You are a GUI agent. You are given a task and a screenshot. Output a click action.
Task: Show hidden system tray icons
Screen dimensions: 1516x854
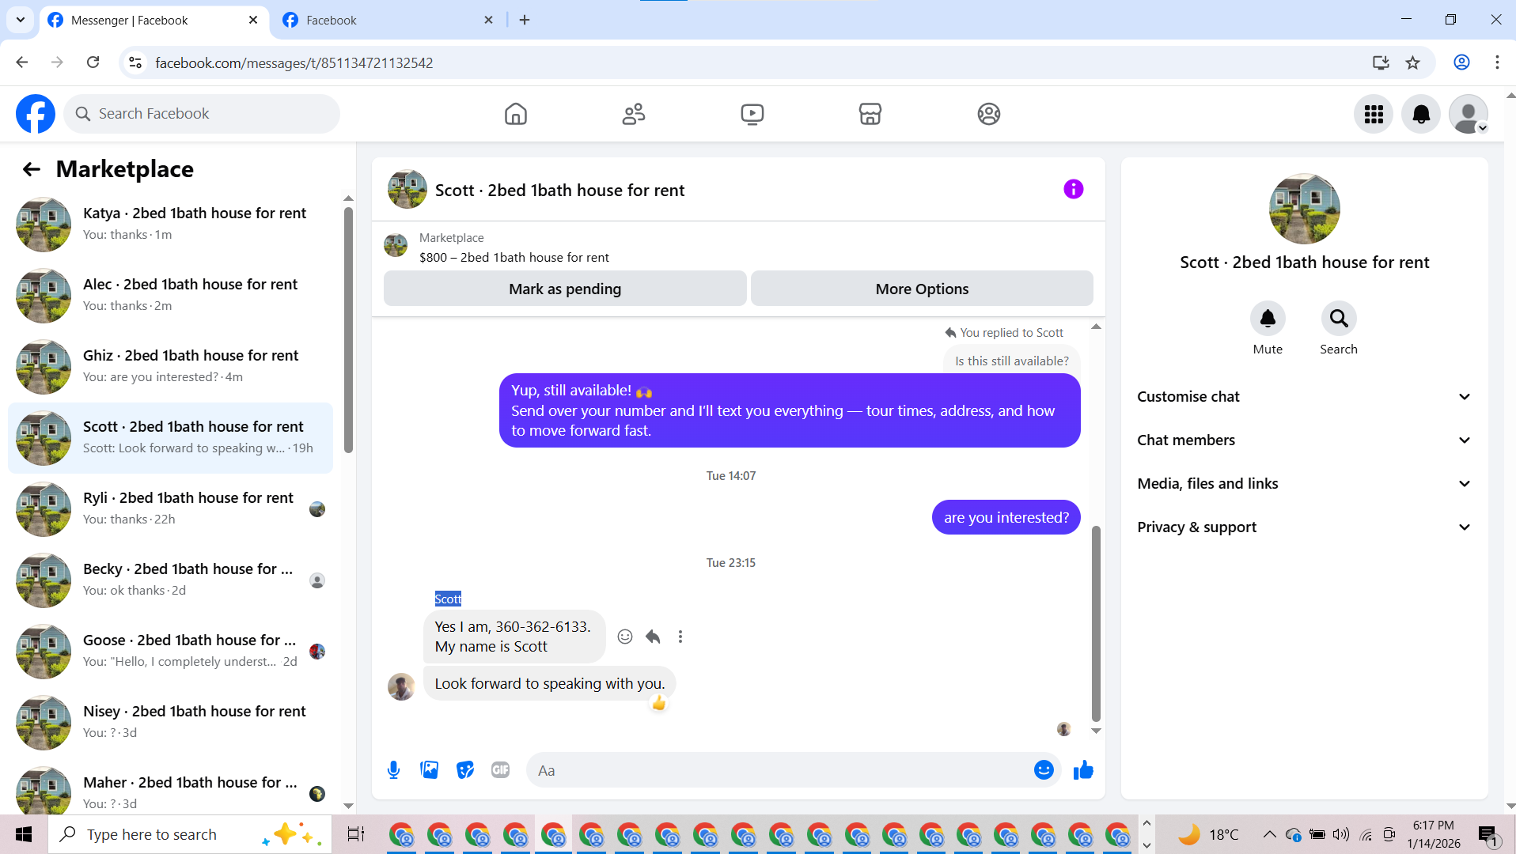tap(1269, 834)
